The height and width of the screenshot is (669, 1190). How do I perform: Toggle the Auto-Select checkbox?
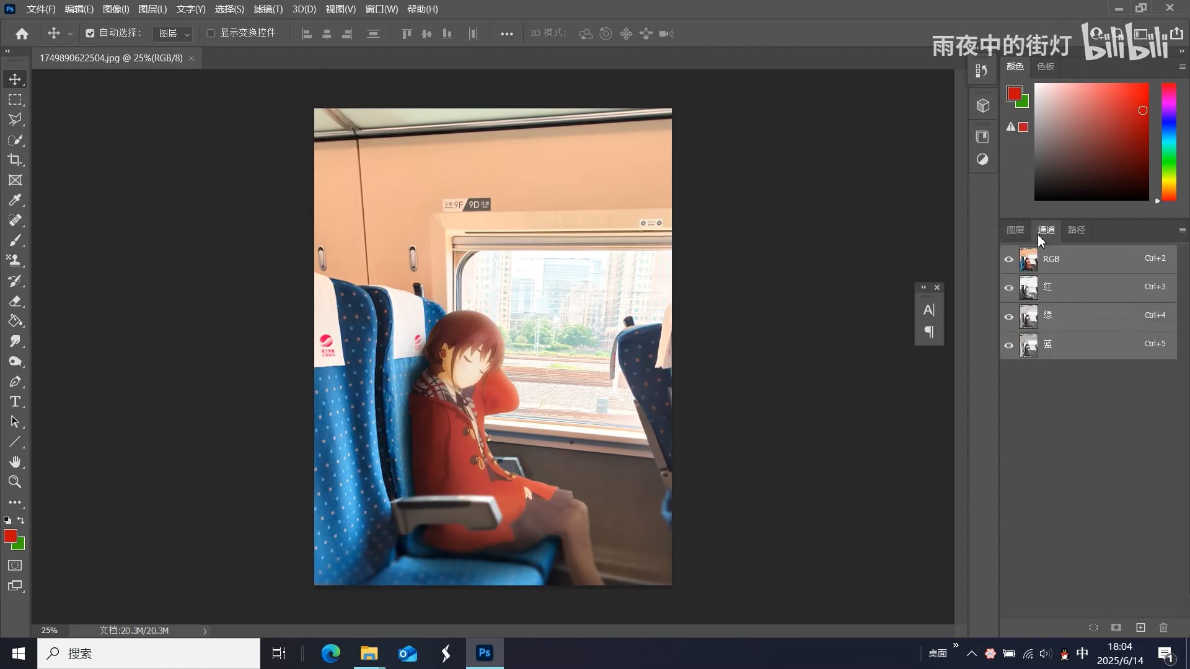coord(90,33)
